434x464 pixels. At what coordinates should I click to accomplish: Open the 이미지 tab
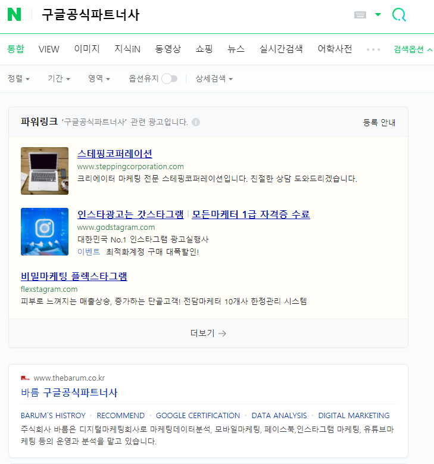(87, 49)
